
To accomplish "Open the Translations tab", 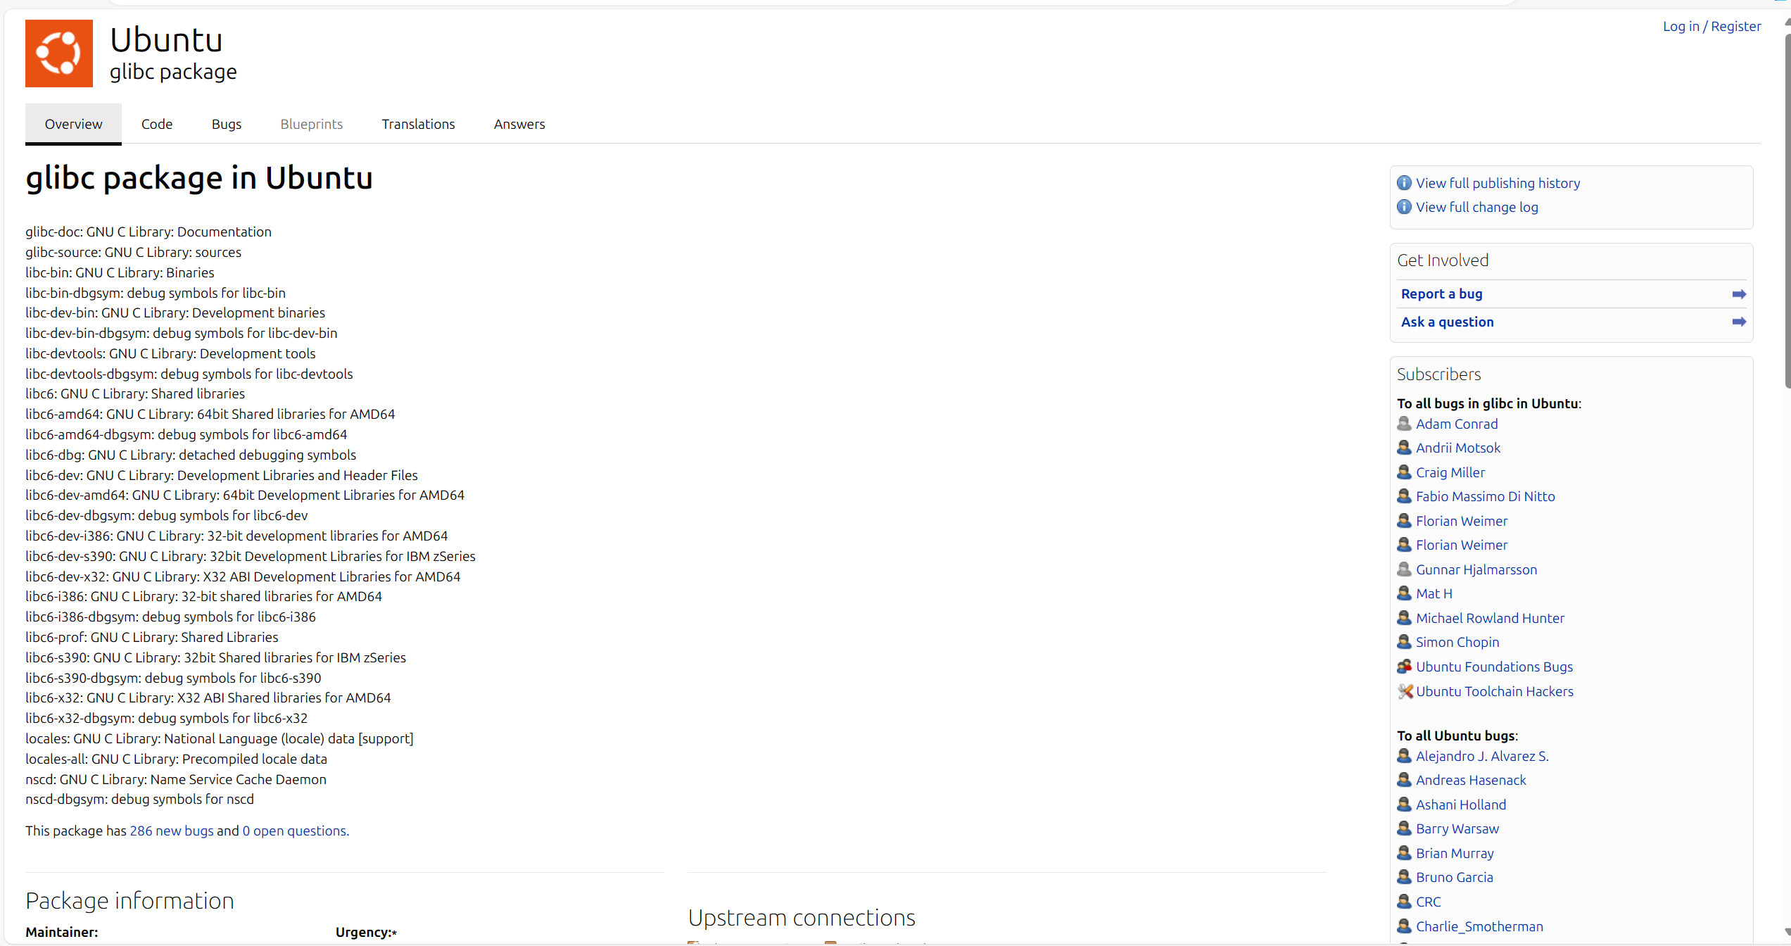I will [418, 124].
